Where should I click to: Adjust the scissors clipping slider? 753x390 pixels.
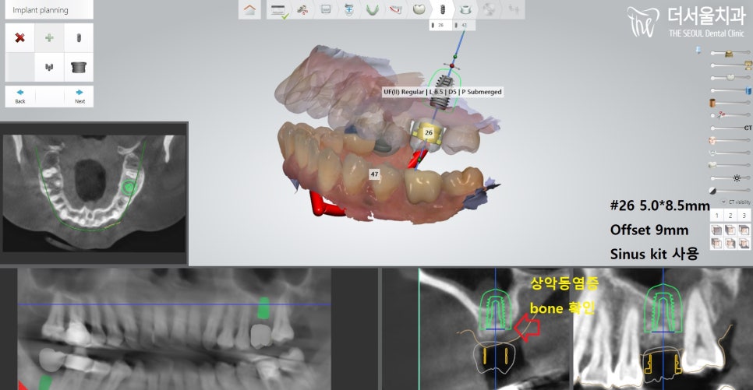coord(721,115)
